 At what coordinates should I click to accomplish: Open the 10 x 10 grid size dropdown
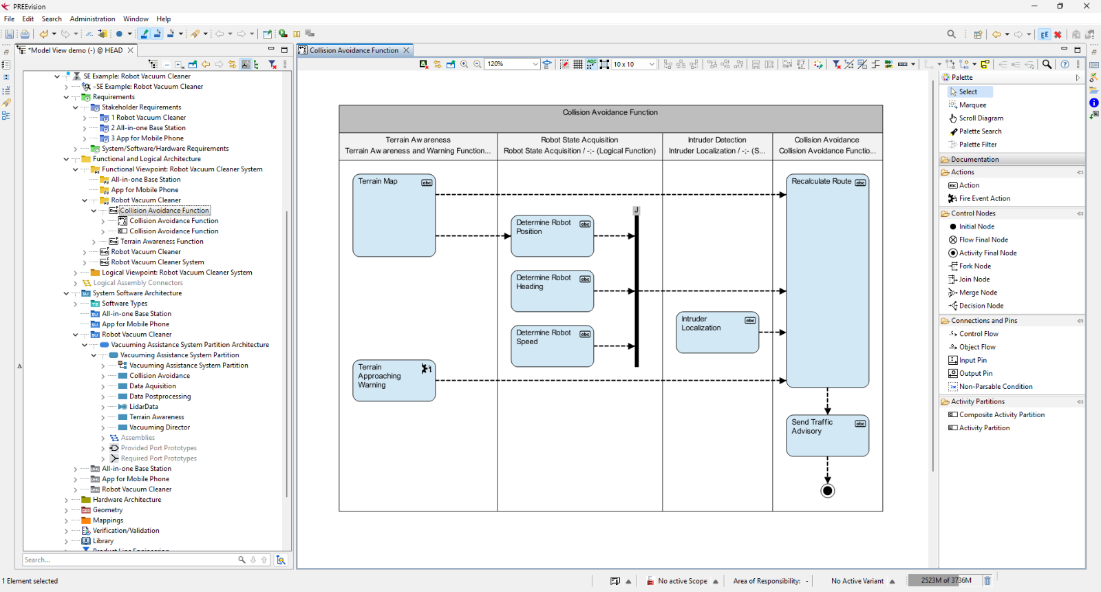(652, 64)
